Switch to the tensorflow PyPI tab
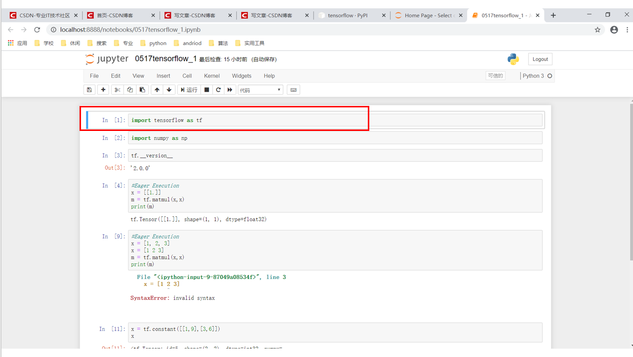633x357 pixels. [x=349, y=15]
